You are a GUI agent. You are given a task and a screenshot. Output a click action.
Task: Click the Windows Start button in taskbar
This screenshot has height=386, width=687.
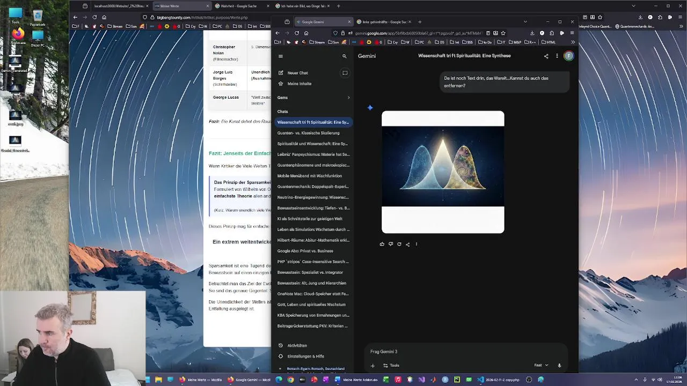pyautogui.click(x=148, y=380)
